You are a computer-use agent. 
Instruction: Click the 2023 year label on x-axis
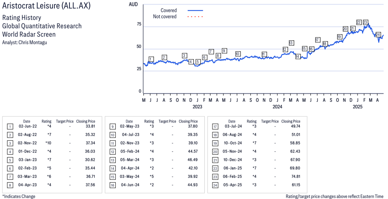(197, 107)
